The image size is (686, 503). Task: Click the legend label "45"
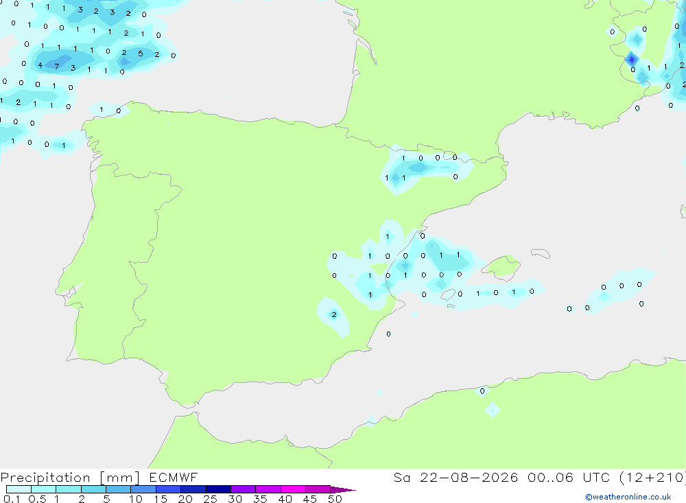[310, 499]
